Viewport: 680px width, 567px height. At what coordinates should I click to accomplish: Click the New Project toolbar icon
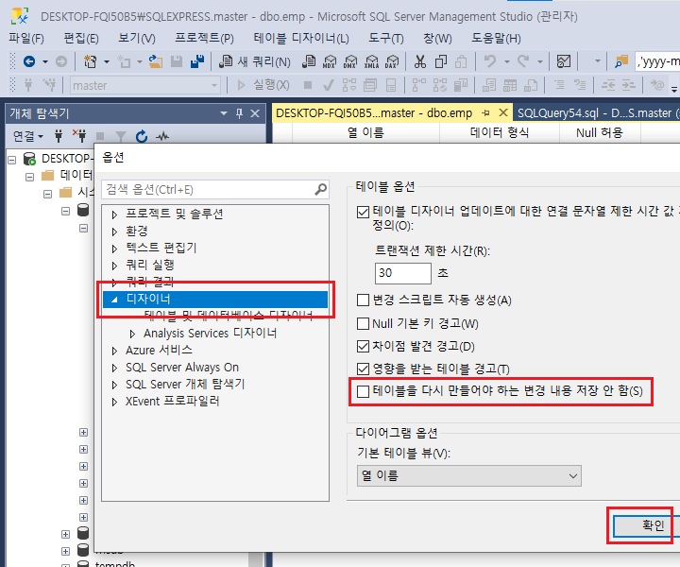(91, 61)
